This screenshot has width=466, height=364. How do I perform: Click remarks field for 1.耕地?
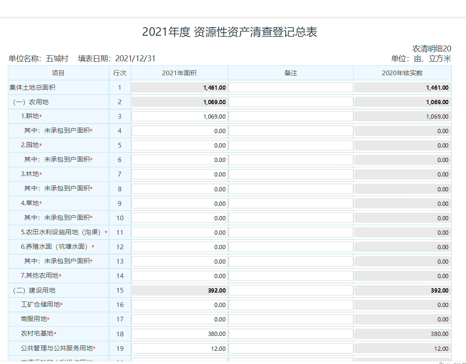(291, 117)
